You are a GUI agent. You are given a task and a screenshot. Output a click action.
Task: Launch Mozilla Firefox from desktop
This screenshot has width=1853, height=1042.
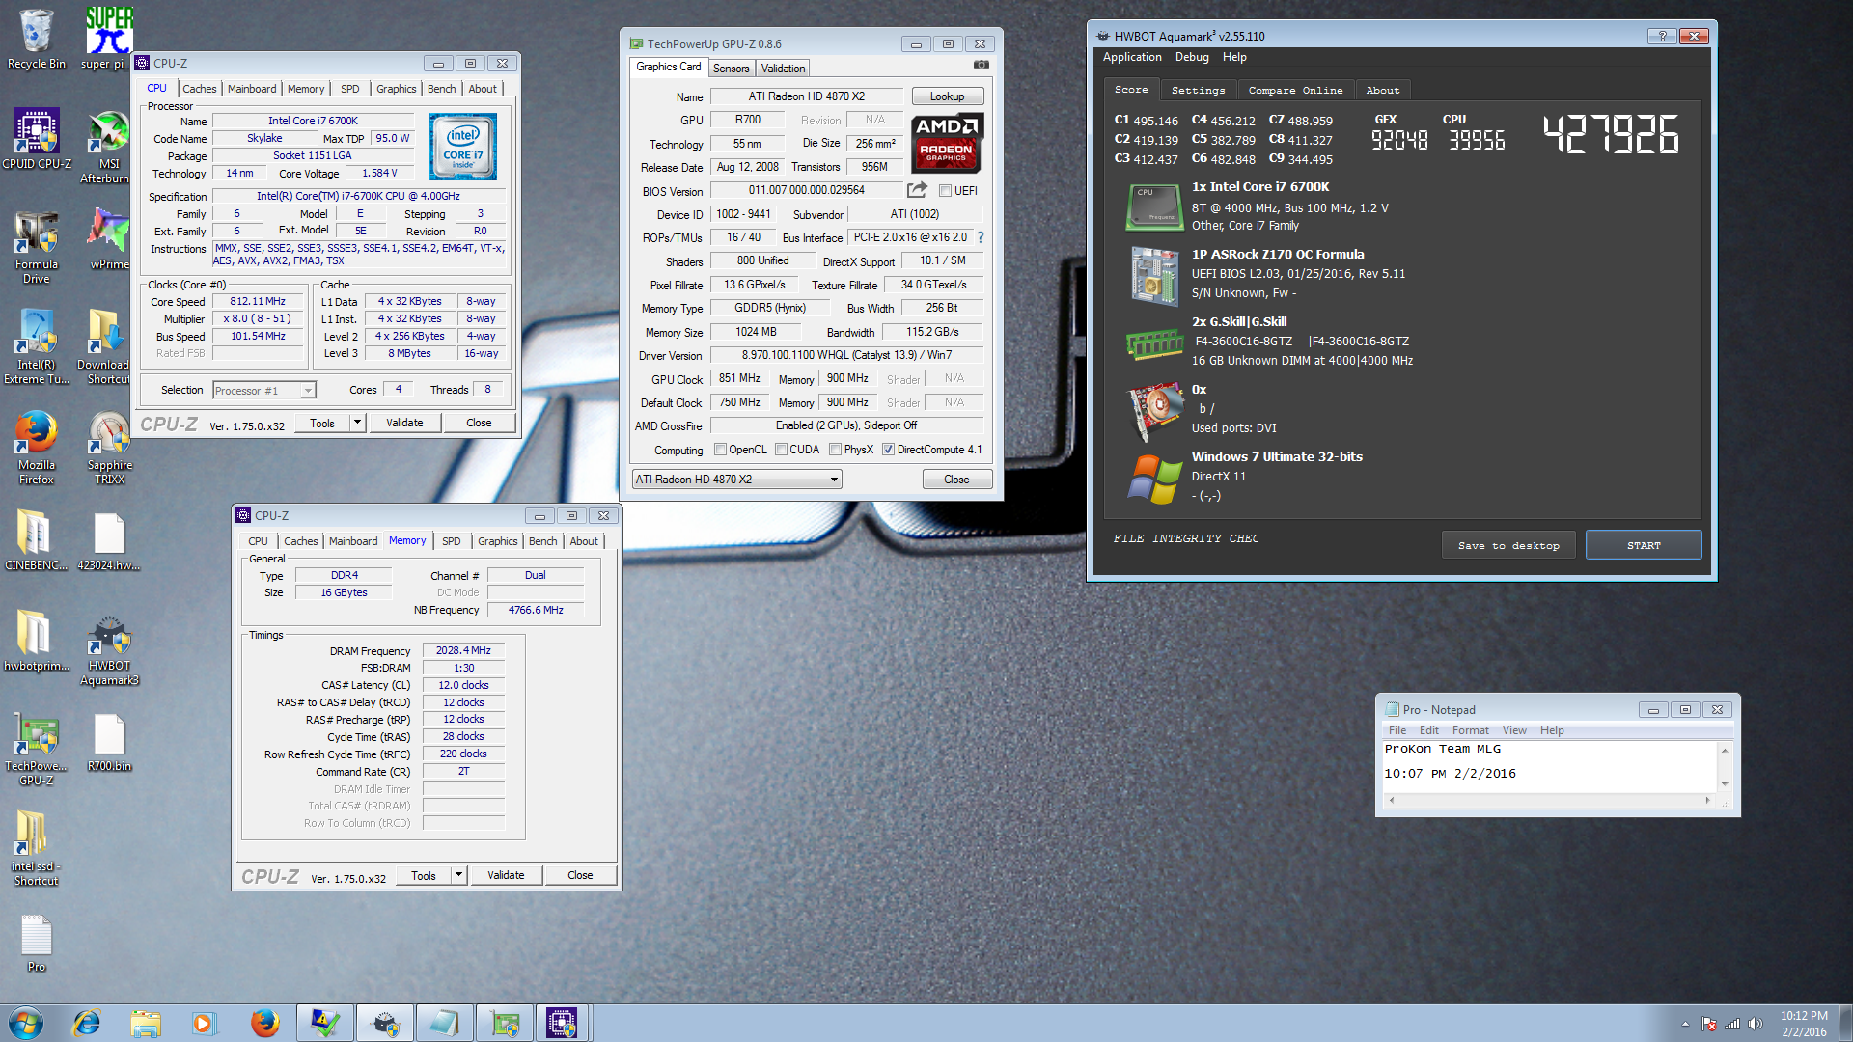36,448
